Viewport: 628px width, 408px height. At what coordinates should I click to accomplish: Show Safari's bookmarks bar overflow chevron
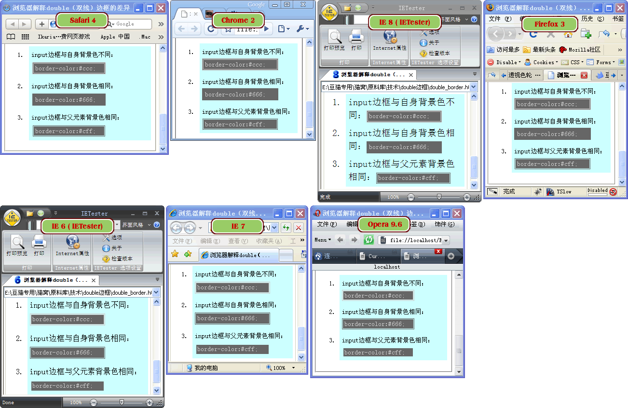coord(161,37)
